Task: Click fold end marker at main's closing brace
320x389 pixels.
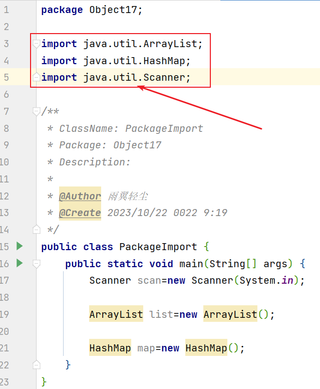Action: (x=36, y=364)
